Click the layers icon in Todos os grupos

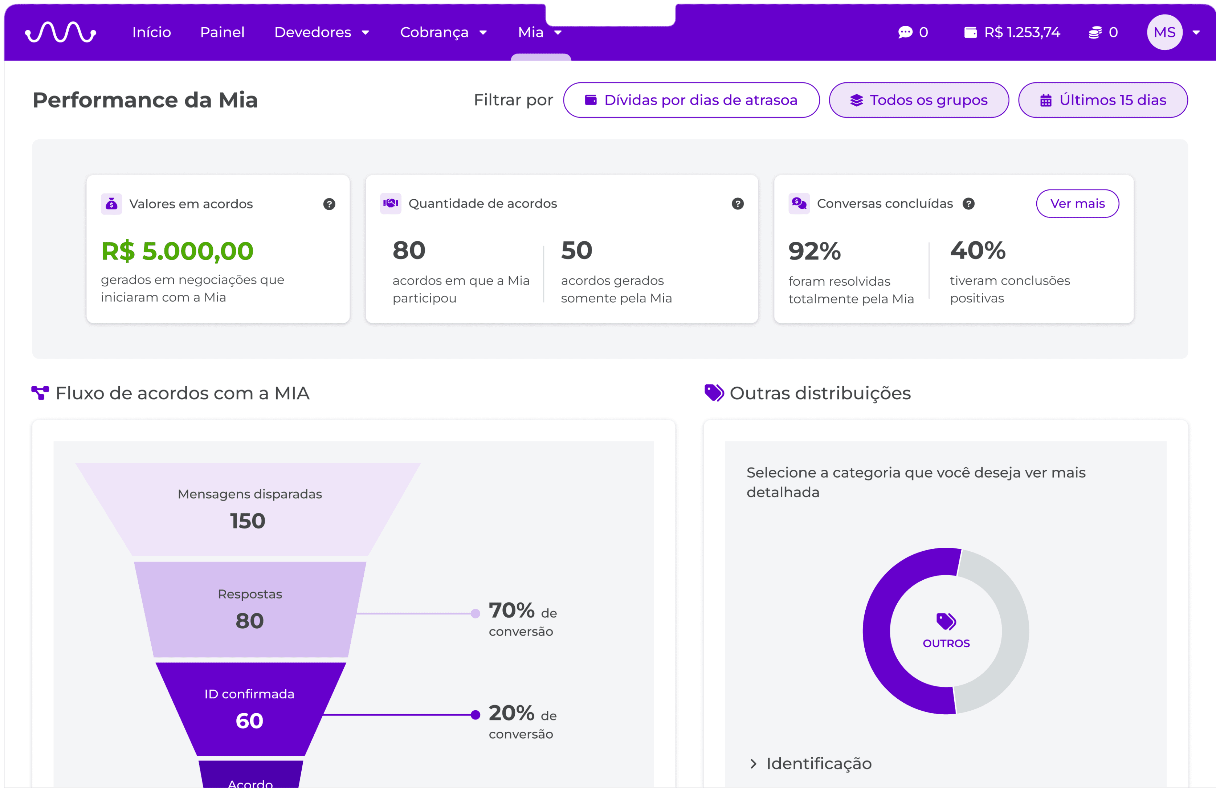click(x=856, y=100)
